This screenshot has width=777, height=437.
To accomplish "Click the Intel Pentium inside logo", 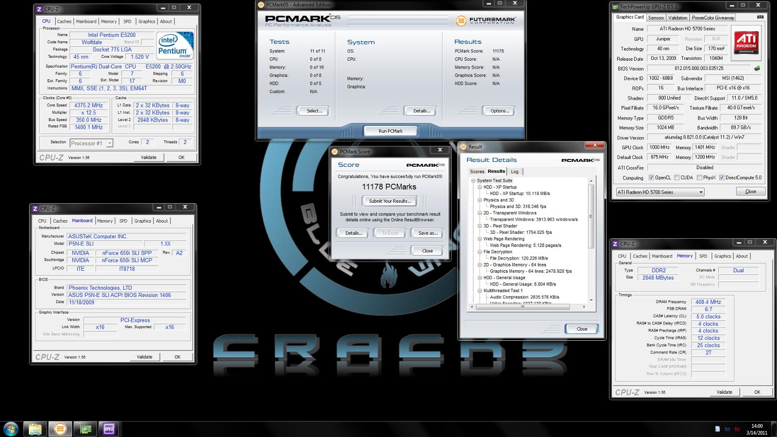I will click(175, 46).
